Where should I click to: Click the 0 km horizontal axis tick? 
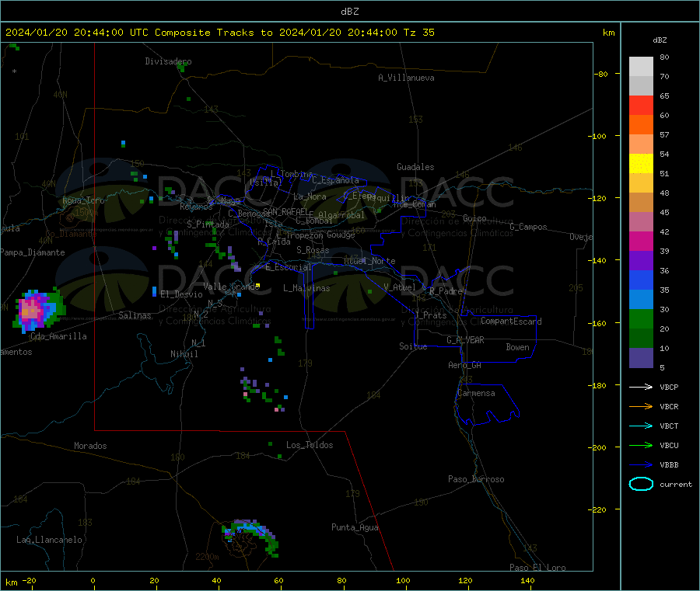93,580
